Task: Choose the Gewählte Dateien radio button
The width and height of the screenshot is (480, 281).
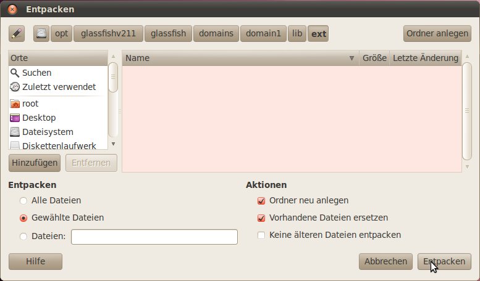Action: (x=23, y=218)
